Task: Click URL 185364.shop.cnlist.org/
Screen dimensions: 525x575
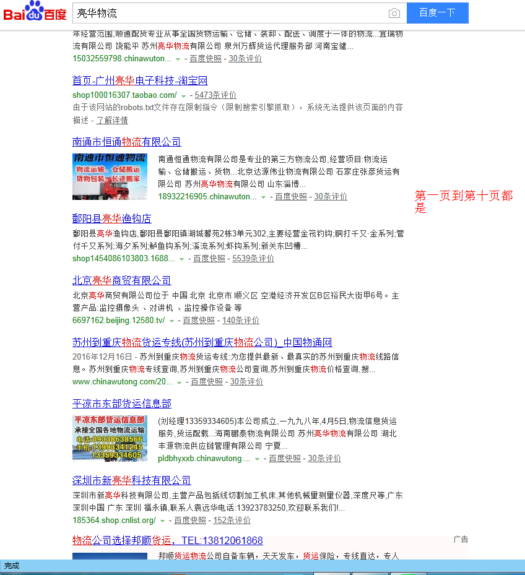Action: (x=114, y=521)
